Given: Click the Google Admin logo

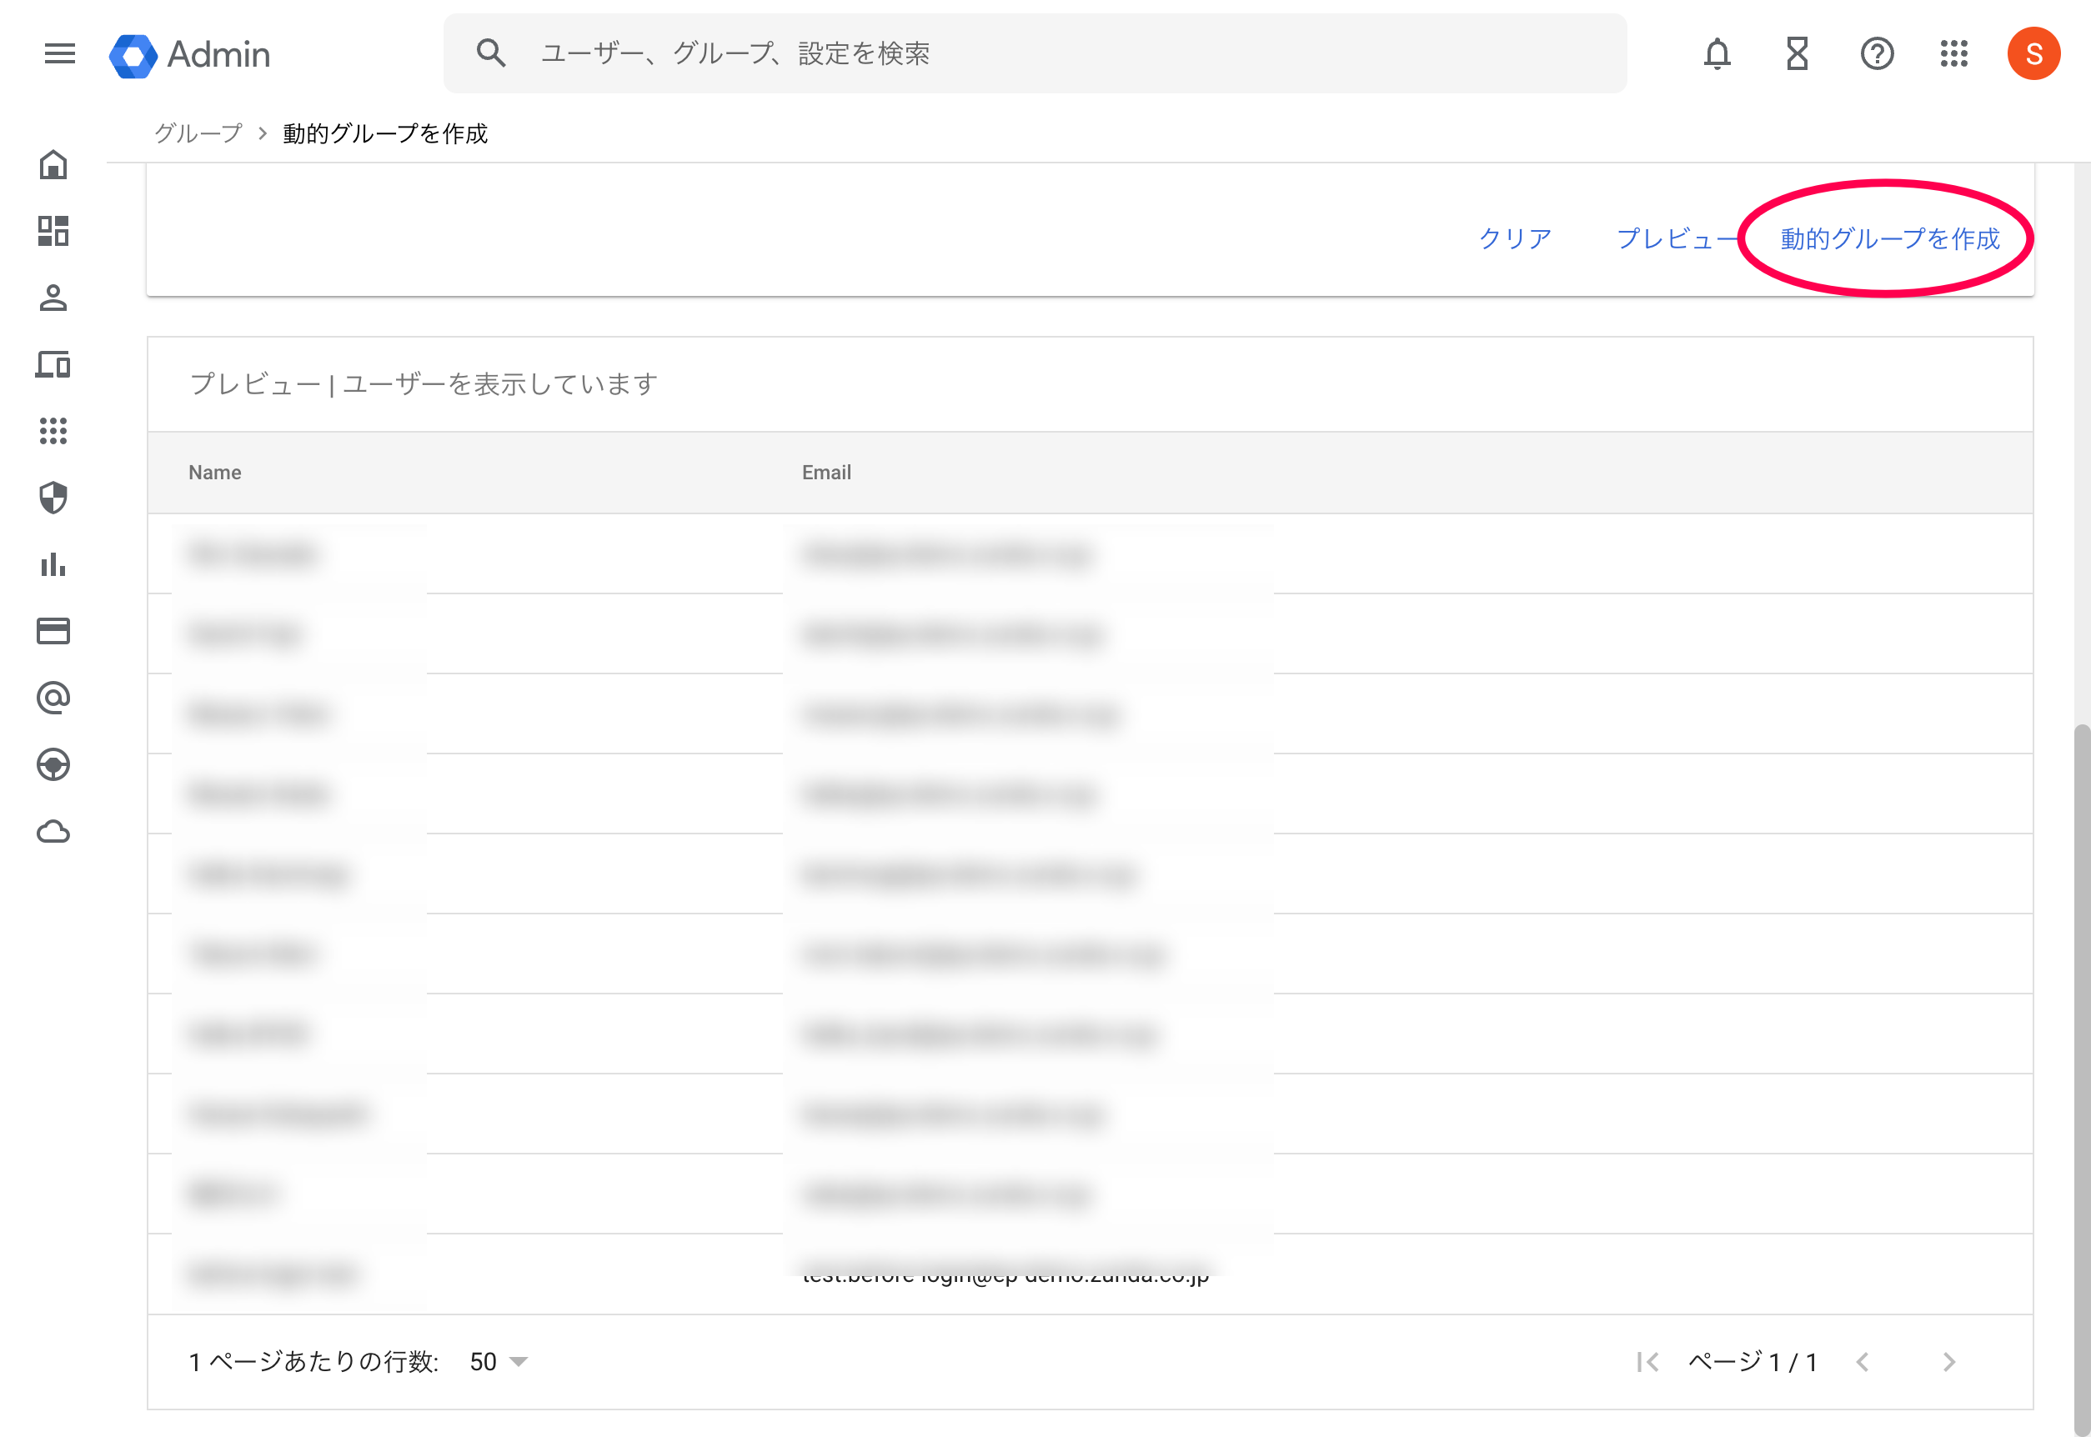Looking at the screenshot, I should pyautogui.click(x=190, y=55).
